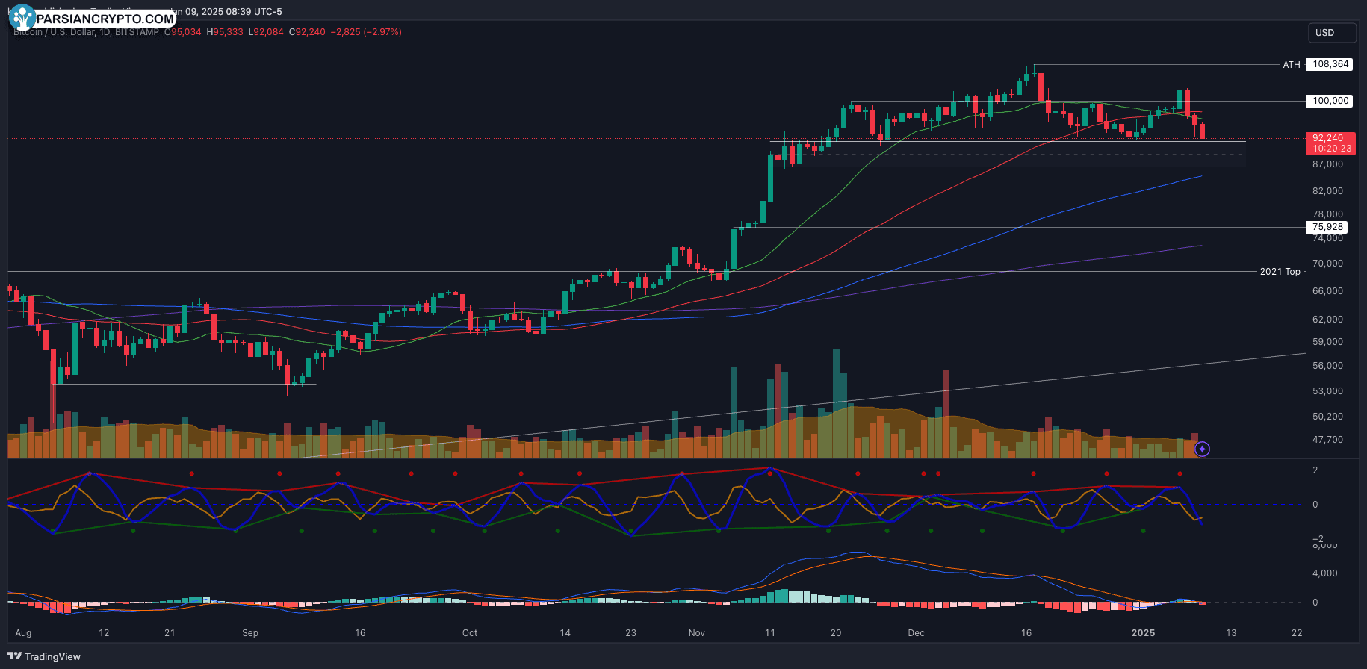Viewport: 1367px width, 669px height.
Task: Click the 75,928 price level label
Action: click(1328, 227)
